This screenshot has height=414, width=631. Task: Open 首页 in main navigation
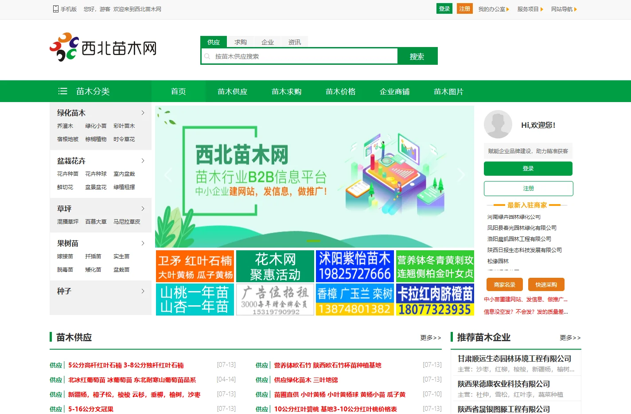[179, 91]
